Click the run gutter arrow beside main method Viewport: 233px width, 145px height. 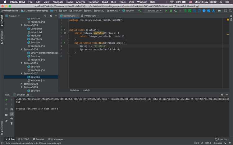click(x=65, y=43)
